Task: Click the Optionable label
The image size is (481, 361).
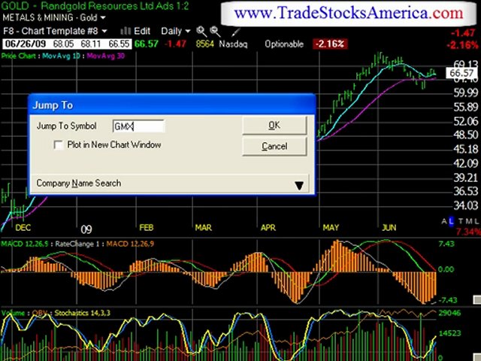Action: [x=284, y=44]
